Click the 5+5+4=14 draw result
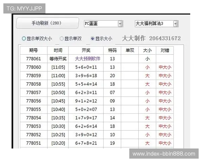The height and width of the screenshot is (162, 202). point(86,84)
